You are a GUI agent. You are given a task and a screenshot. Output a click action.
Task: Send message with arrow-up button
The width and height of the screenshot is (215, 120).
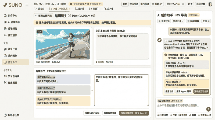209,109
